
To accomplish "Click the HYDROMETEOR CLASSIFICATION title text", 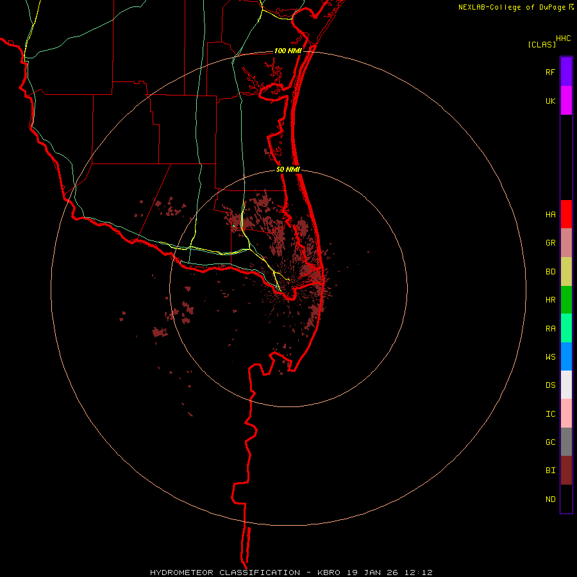I will pyautogui.click(x=225, y=573).
